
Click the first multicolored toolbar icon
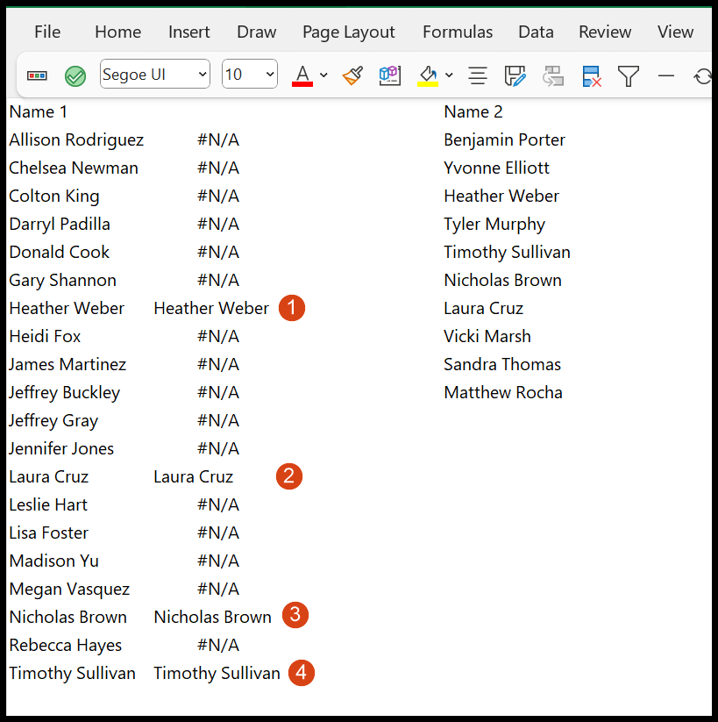click(38, 75)
